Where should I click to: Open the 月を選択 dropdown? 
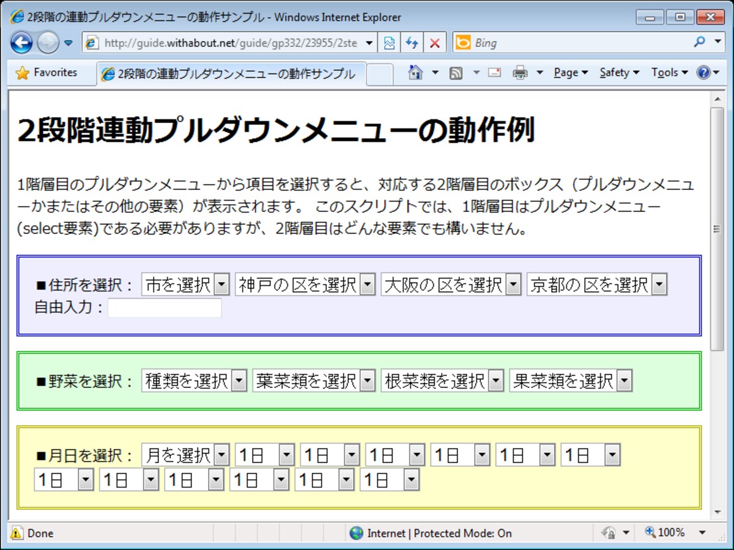[x=185, y=455]
